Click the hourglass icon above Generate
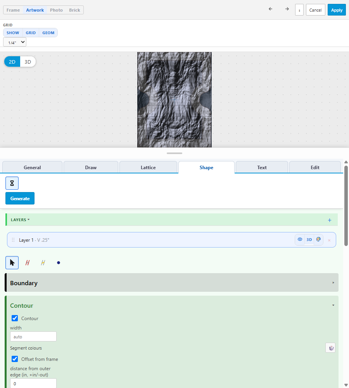 coord(12,183)
